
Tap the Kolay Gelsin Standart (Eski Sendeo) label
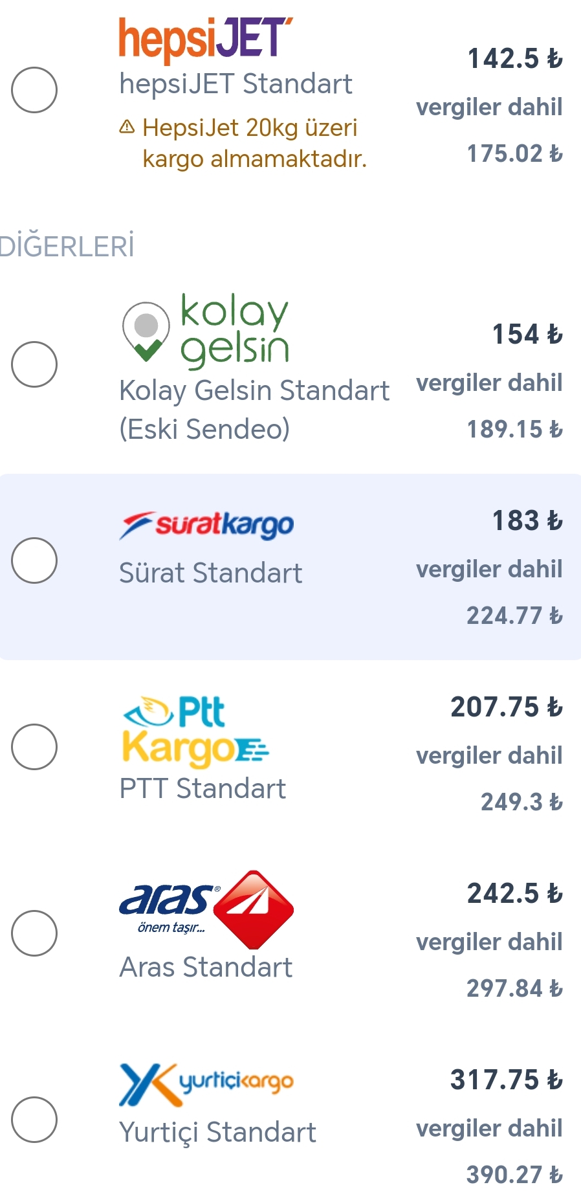[254, 410]
